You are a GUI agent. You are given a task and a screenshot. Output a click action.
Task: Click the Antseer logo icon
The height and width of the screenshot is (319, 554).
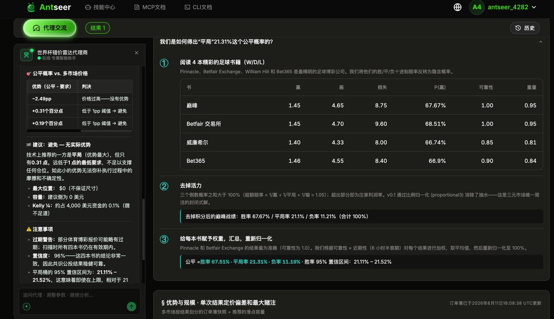31,7
